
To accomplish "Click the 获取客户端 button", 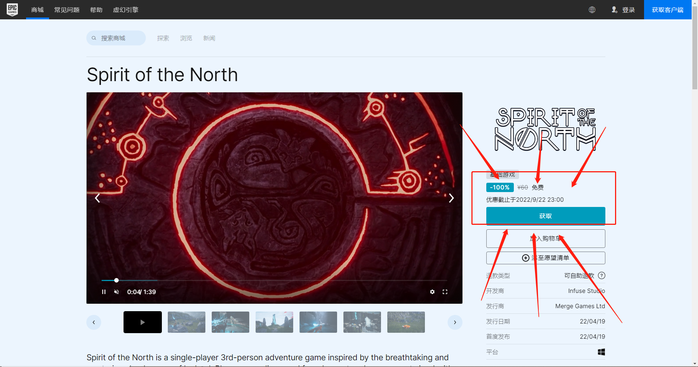I will 667,10.
